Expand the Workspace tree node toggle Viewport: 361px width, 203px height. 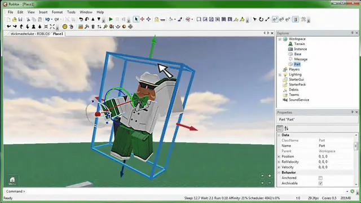(x=280, y=39)
